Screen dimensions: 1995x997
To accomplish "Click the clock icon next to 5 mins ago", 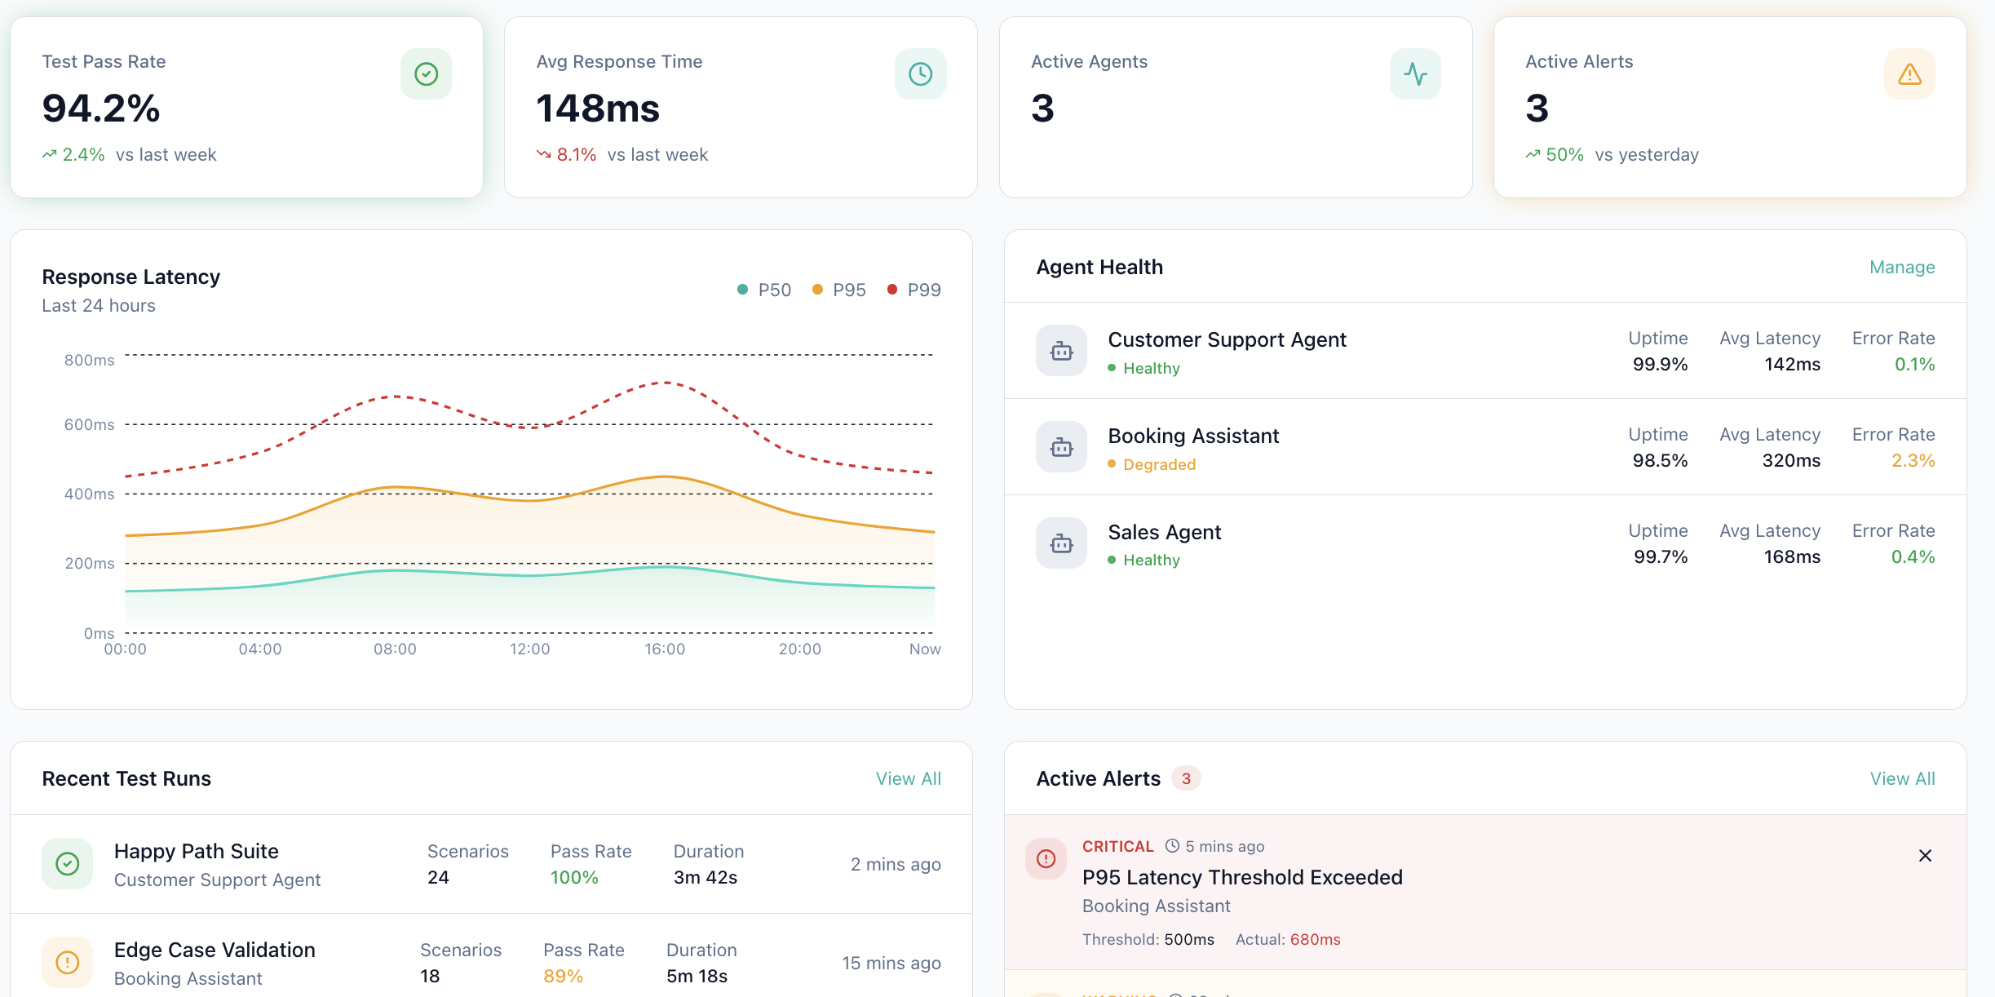I will 1171,846.
